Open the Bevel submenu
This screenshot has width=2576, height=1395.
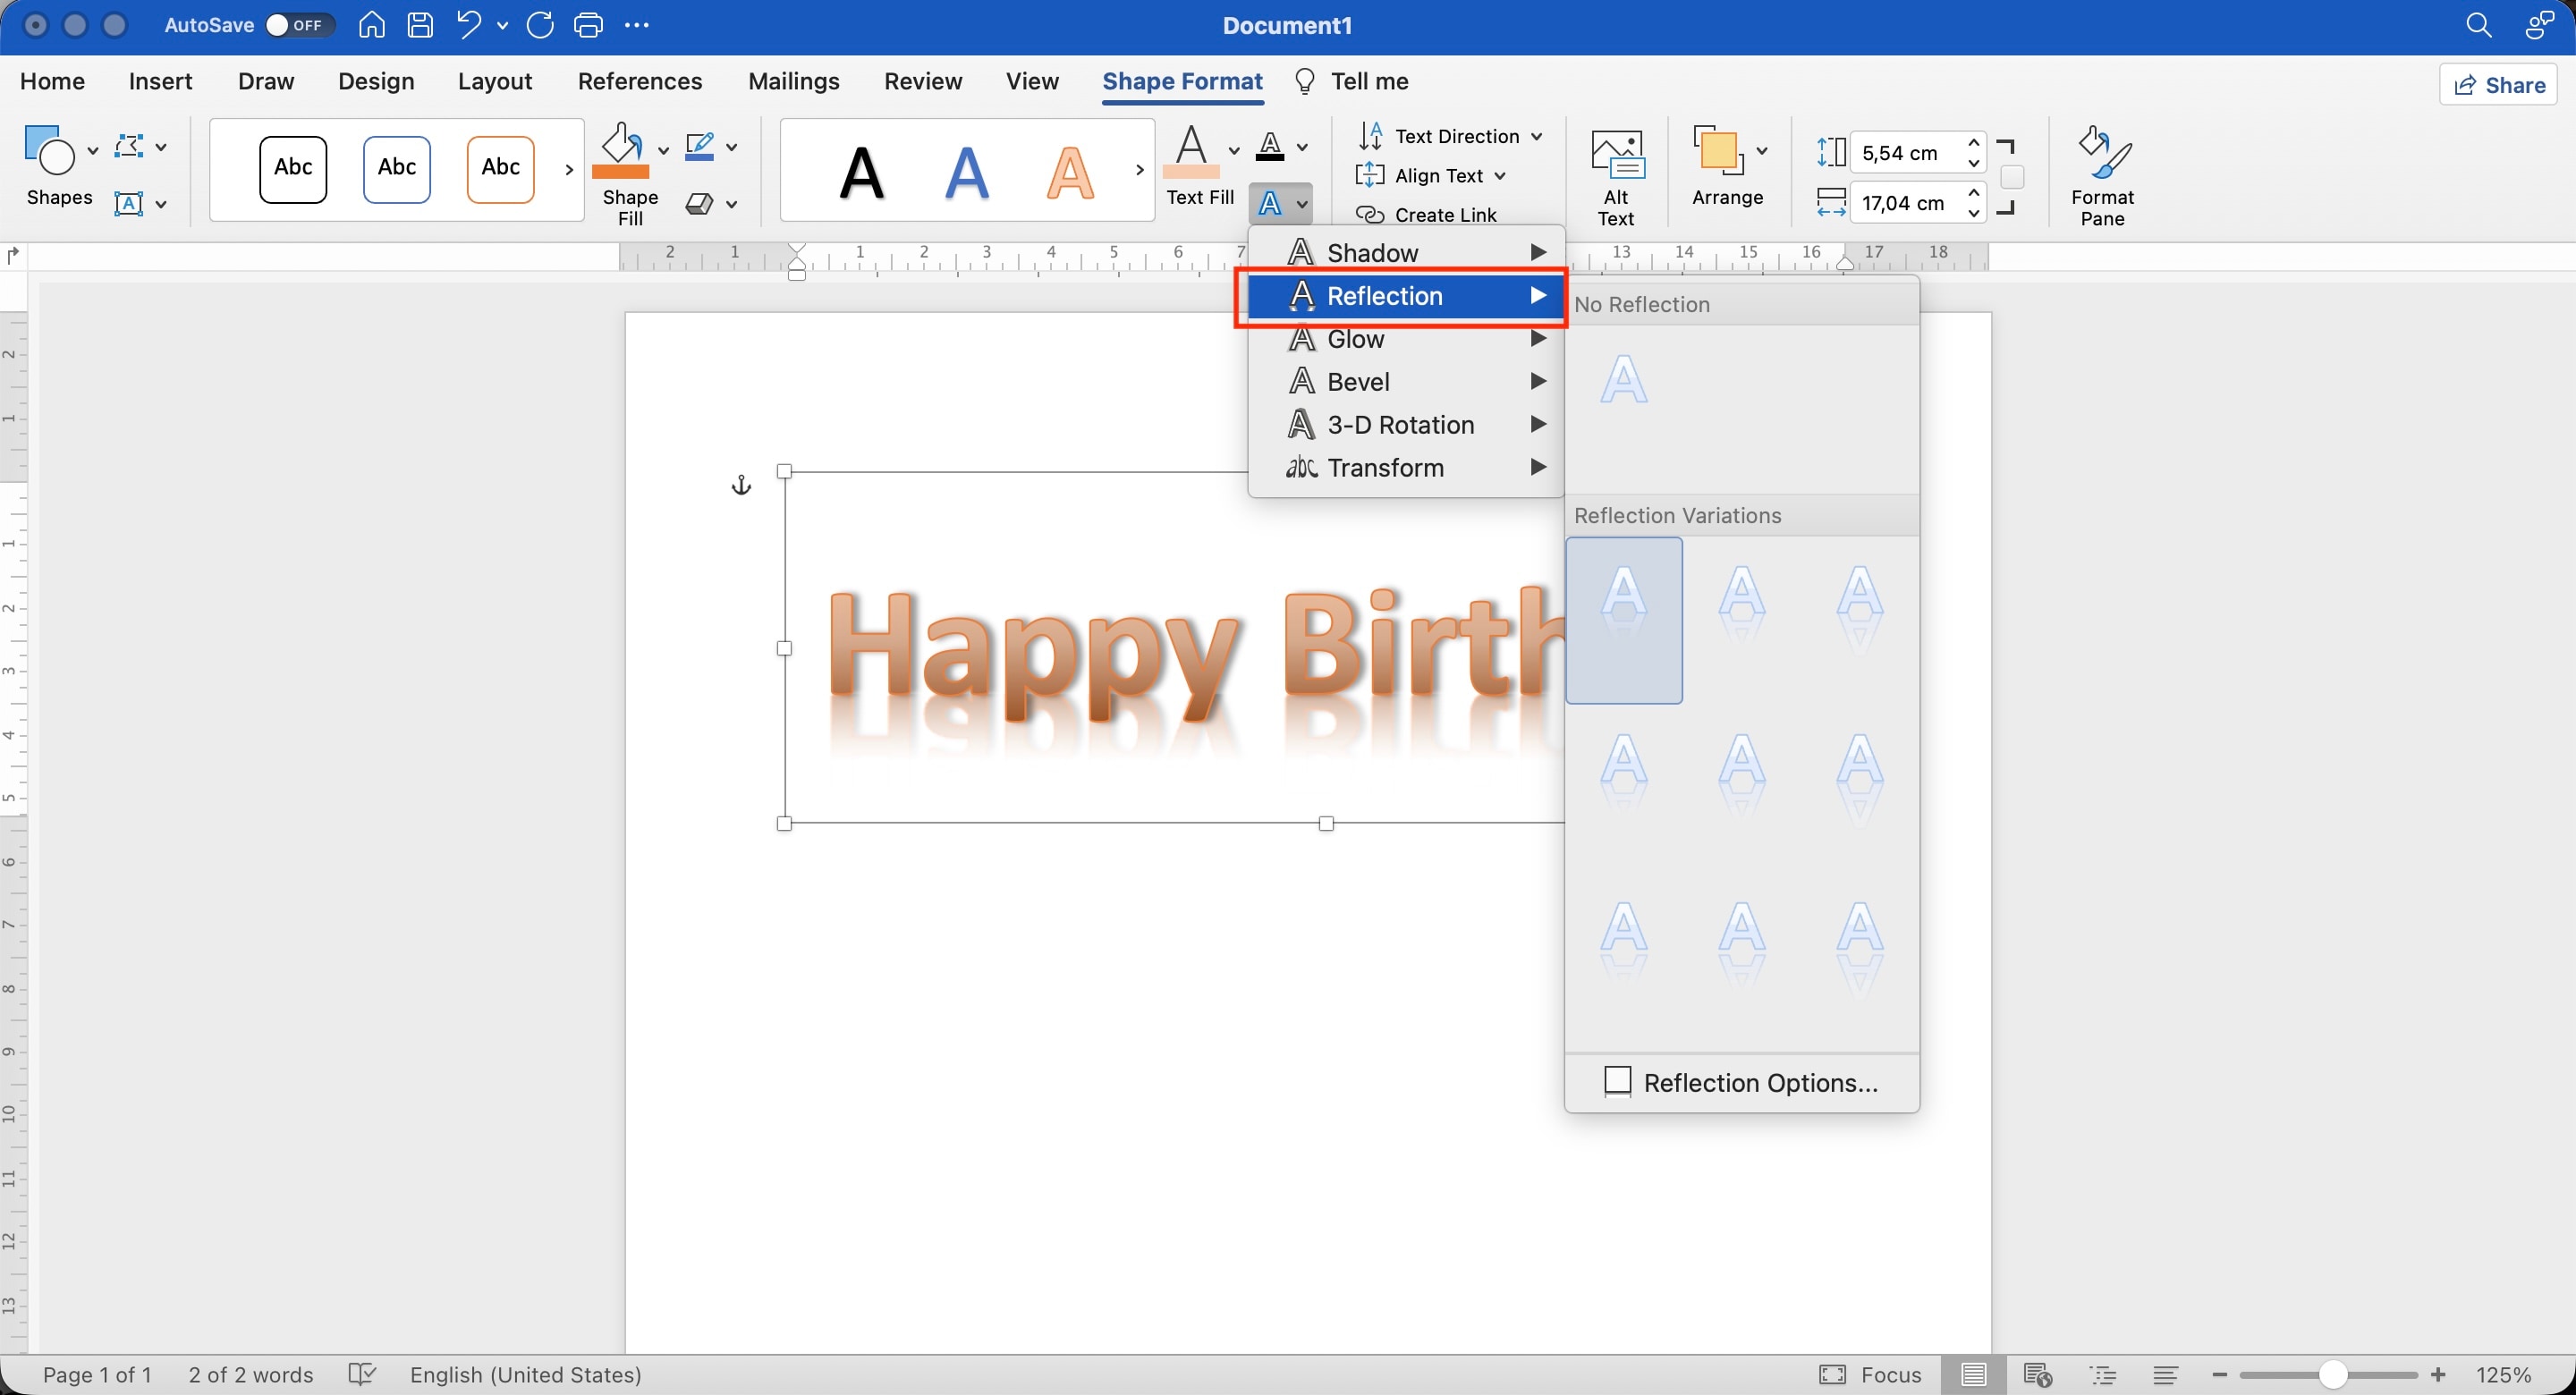pos(1406,382)
